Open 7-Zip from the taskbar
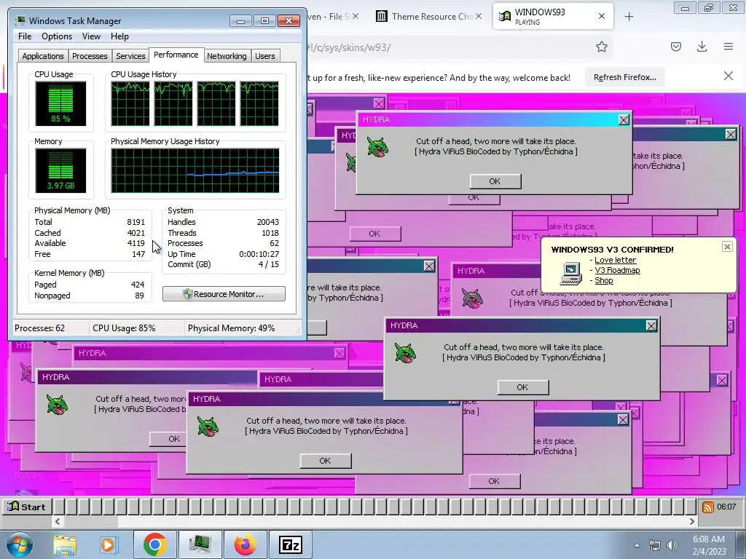746x559 pixels. (291, 544)
